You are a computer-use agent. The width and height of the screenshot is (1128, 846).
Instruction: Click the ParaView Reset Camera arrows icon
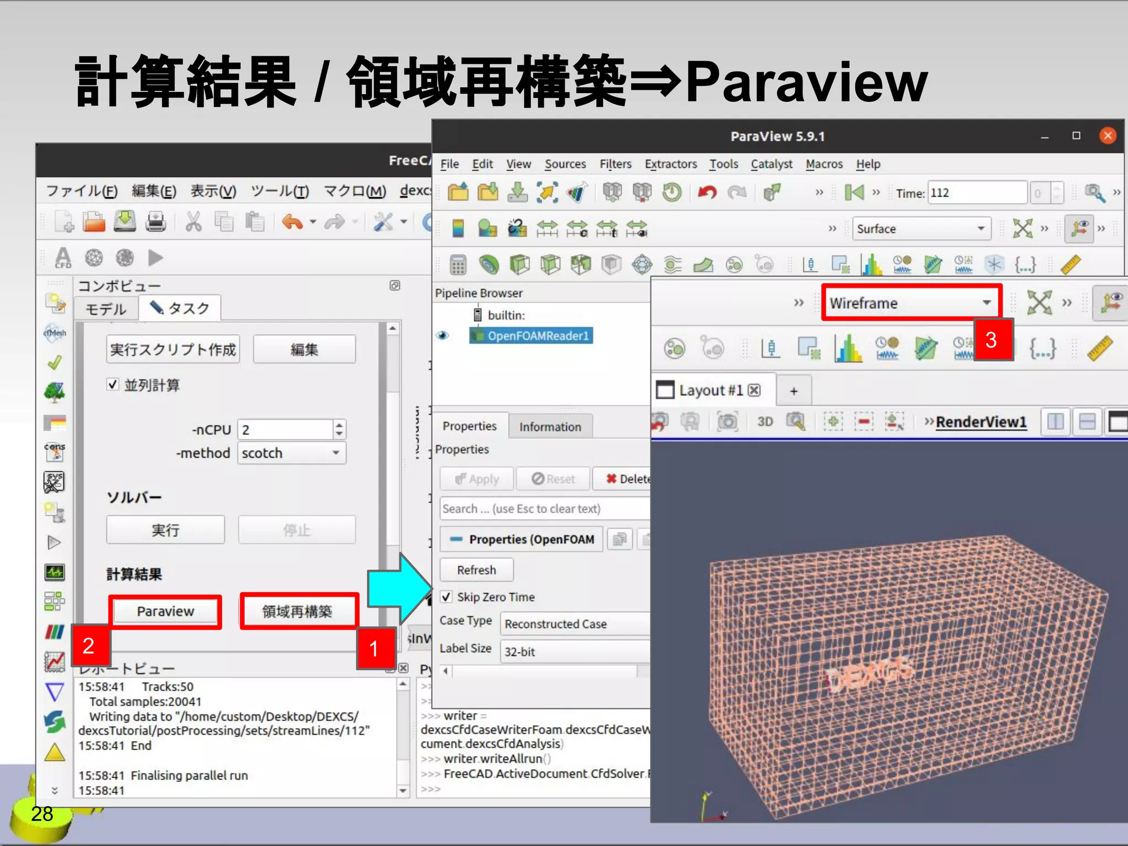coord(1023,228)
